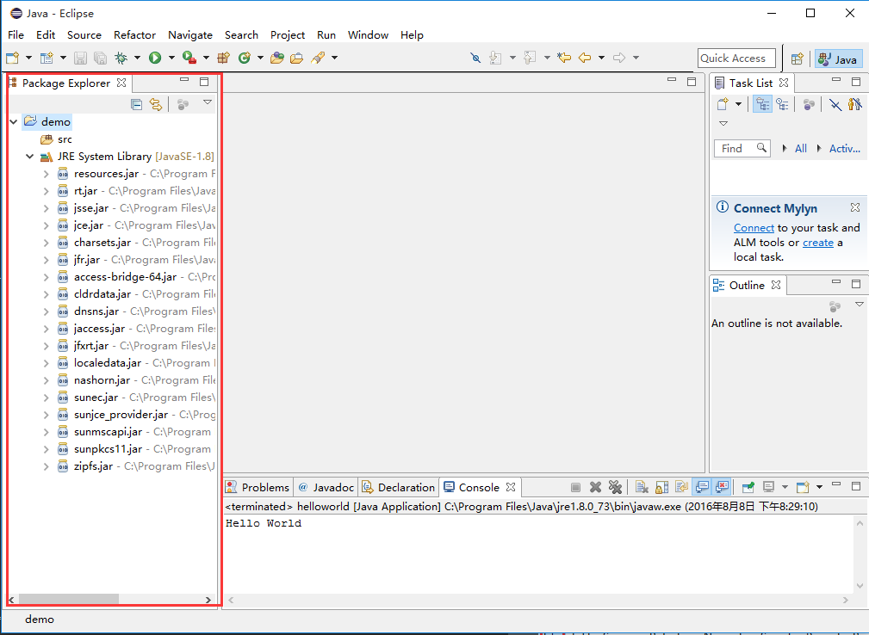Collapse the JRE System Library node

coord(30,157)
